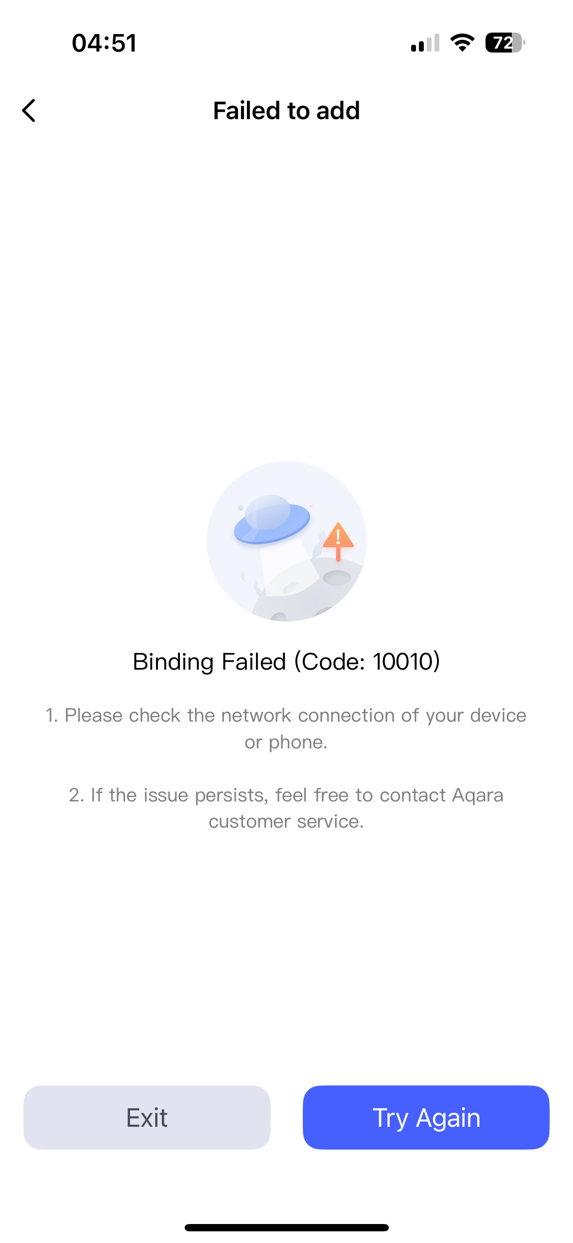The height and width of the screenshot is (1243, 573).
Task: Tap the Wi-Fi status icon
Action: pyautogui.click(x=462, y=43)
